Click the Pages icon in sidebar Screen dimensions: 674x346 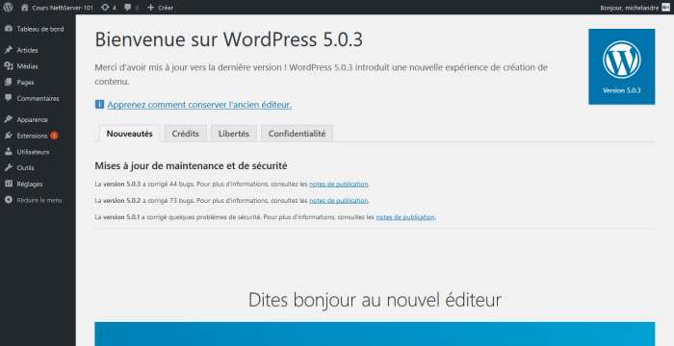[x=9, y=82]
